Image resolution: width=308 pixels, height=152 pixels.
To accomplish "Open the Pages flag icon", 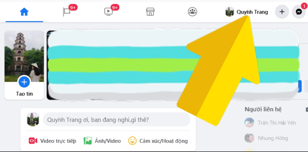I will (67, 12).
